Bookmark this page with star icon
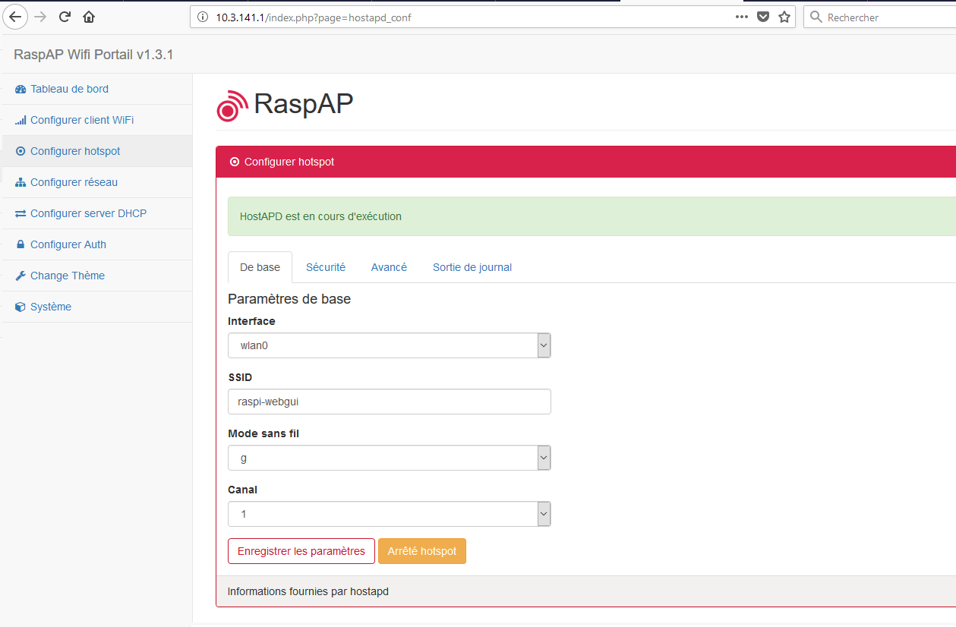Image resolution: width=956 pixels, height=627 pixels. tap(784, 17)
